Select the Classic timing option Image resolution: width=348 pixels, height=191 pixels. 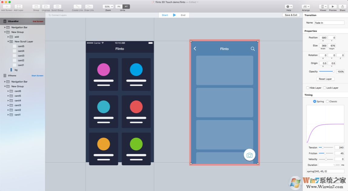coord(327,101)
